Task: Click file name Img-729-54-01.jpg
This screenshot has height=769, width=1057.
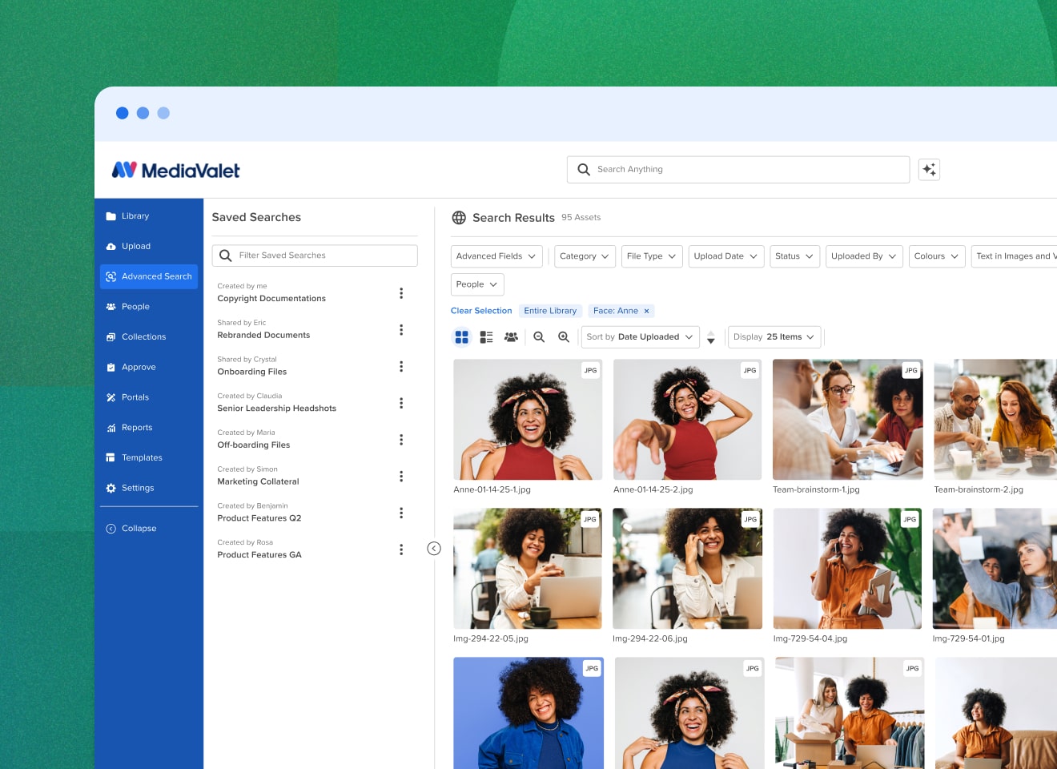Action: 968,638
